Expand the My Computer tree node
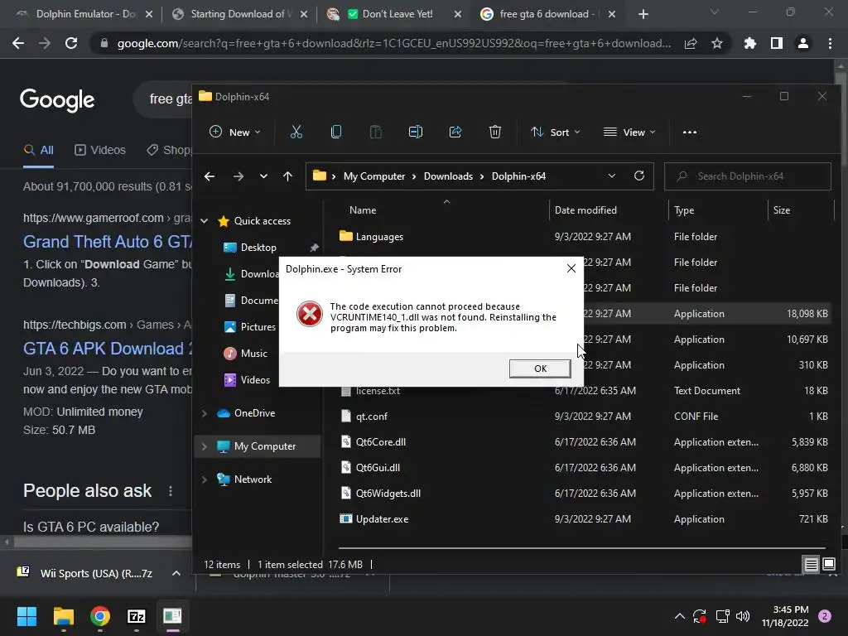 point(205,446)
